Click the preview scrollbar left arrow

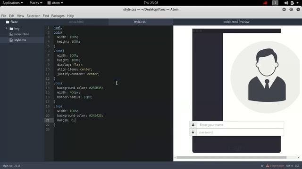coord(175,158)
